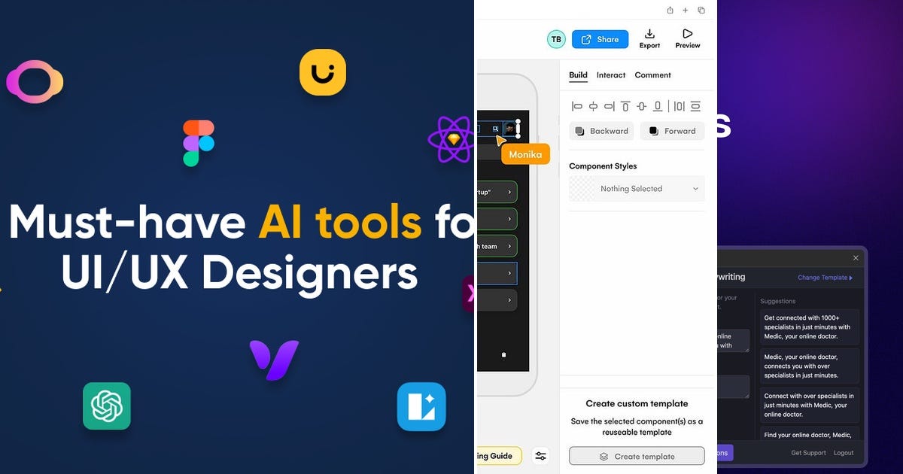Distribute selected objects horizontally
Image resolution: width=903 pixels, height=474 pixels.
pyautogui.click(x=680, y=106)
